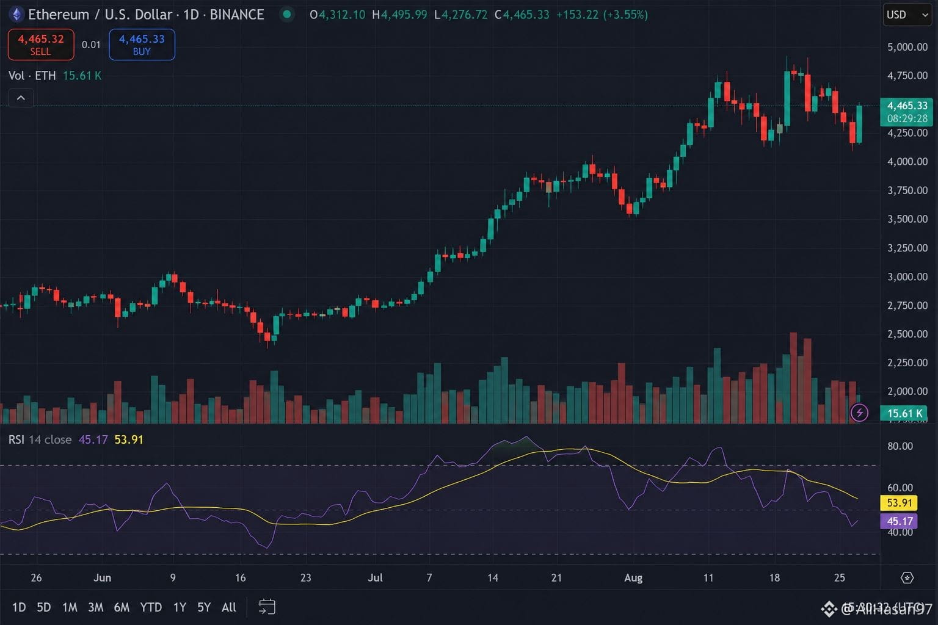Click the spread value 0.01

[91, 45]
